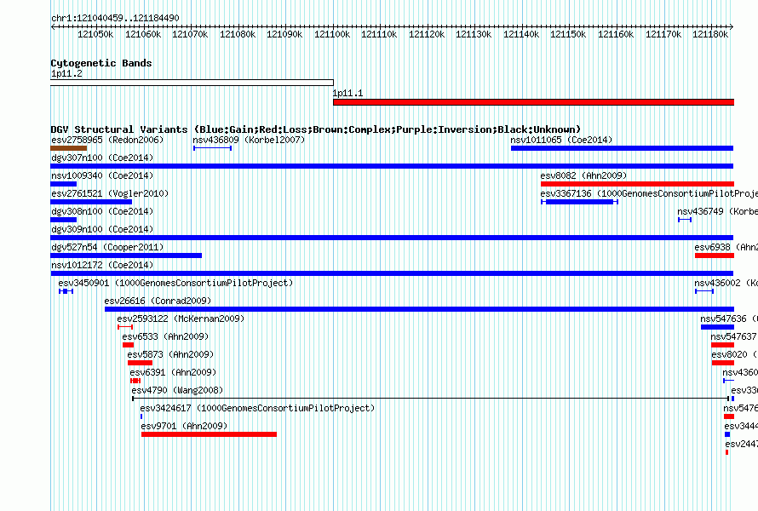Click the chr1:121040459..121184490 coordinate label
The width and height of the screenshot is (758, 511).
(x=115, y=18)
